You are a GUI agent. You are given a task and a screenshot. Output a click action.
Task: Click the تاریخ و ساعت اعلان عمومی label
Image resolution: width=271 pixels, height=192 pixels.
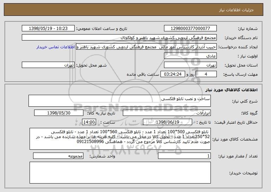(102, 29)
